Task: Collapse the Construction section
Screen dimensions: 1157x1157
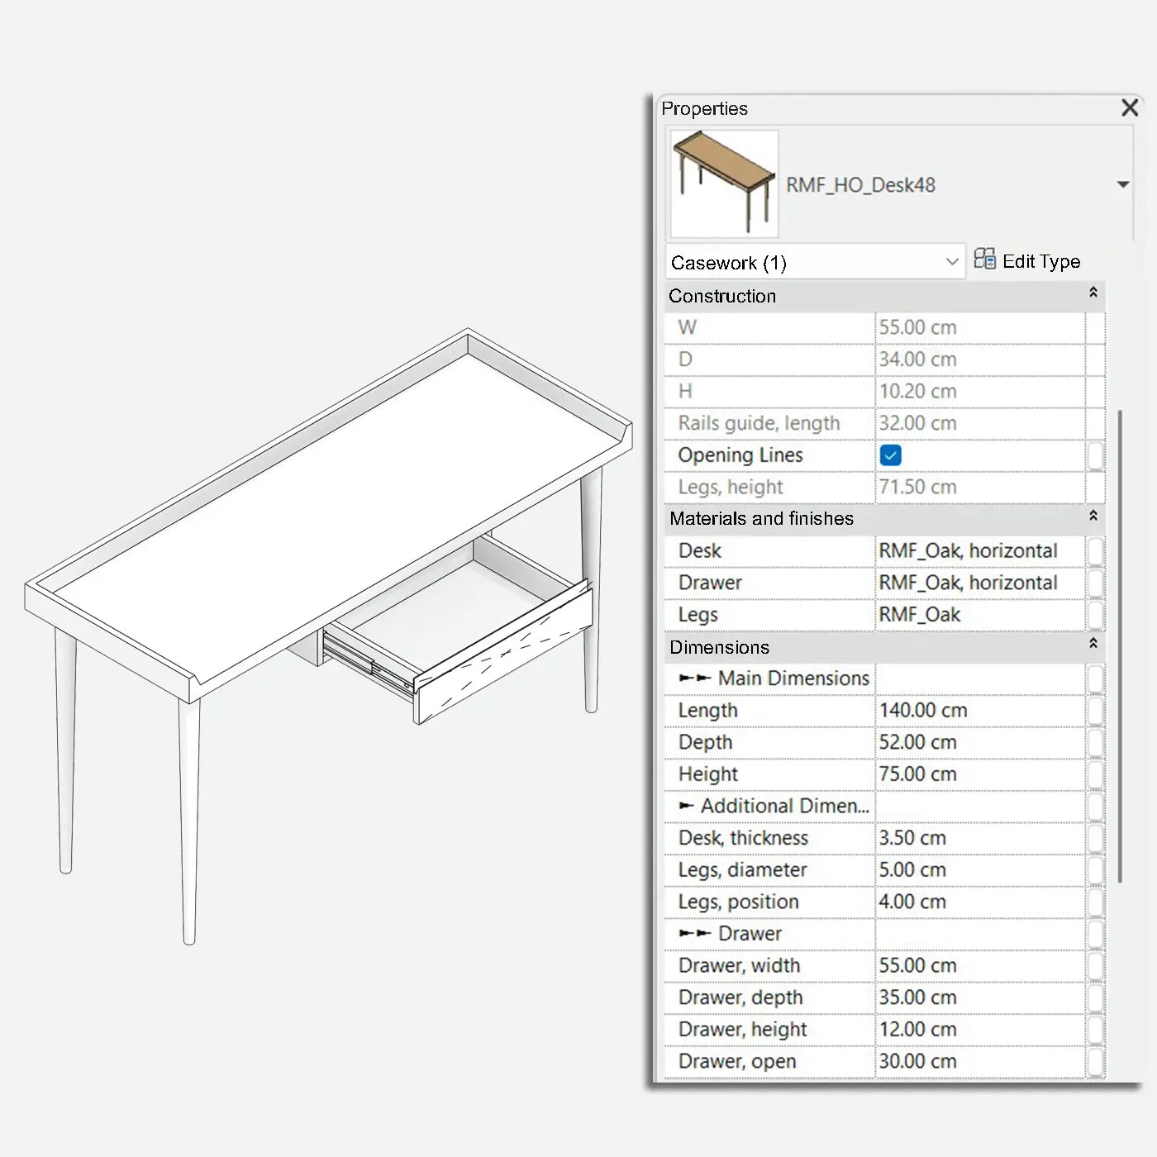Action: (1093, 294)
